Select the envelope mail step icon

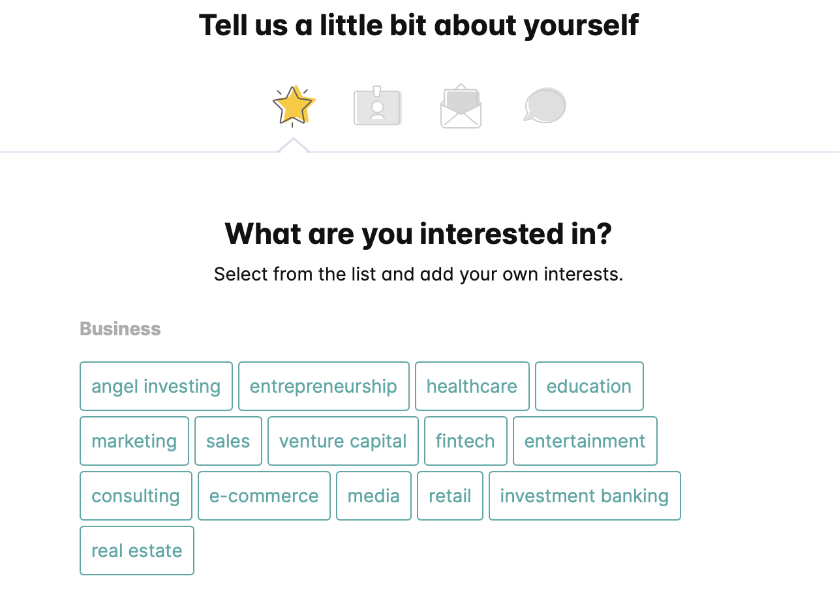coord(461,106)
